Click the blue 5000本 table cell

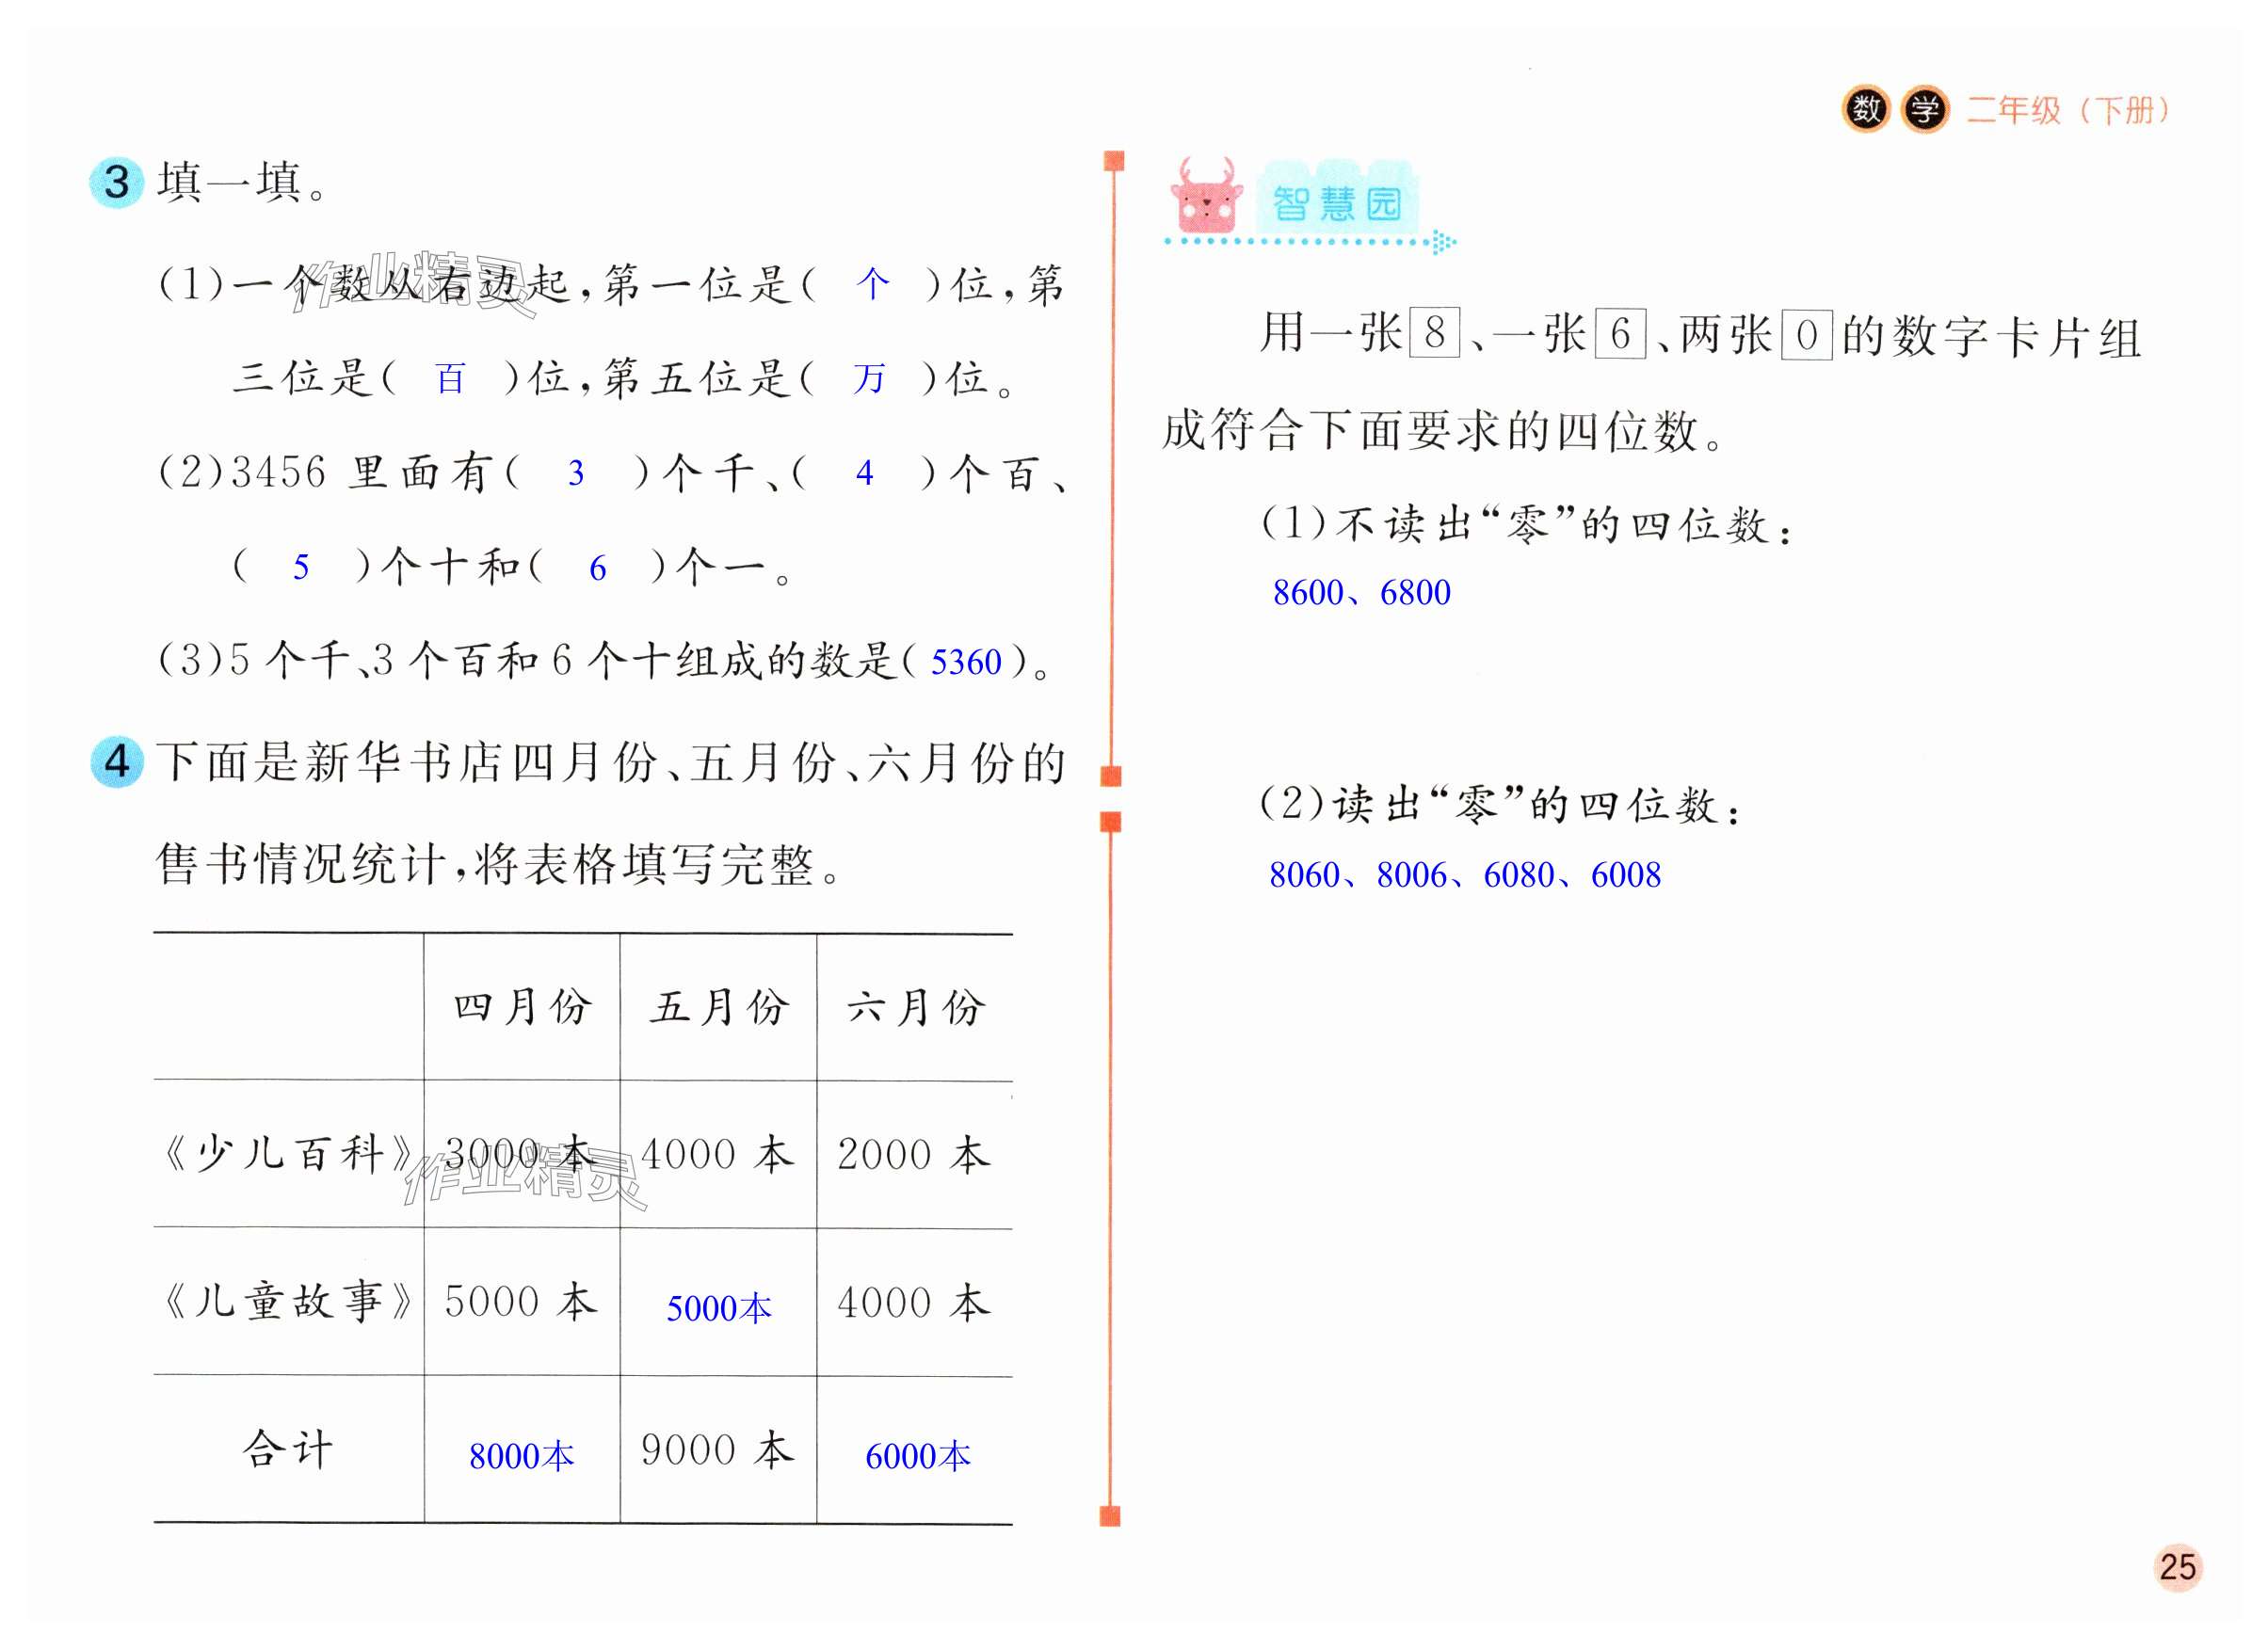click(718, 1308)
